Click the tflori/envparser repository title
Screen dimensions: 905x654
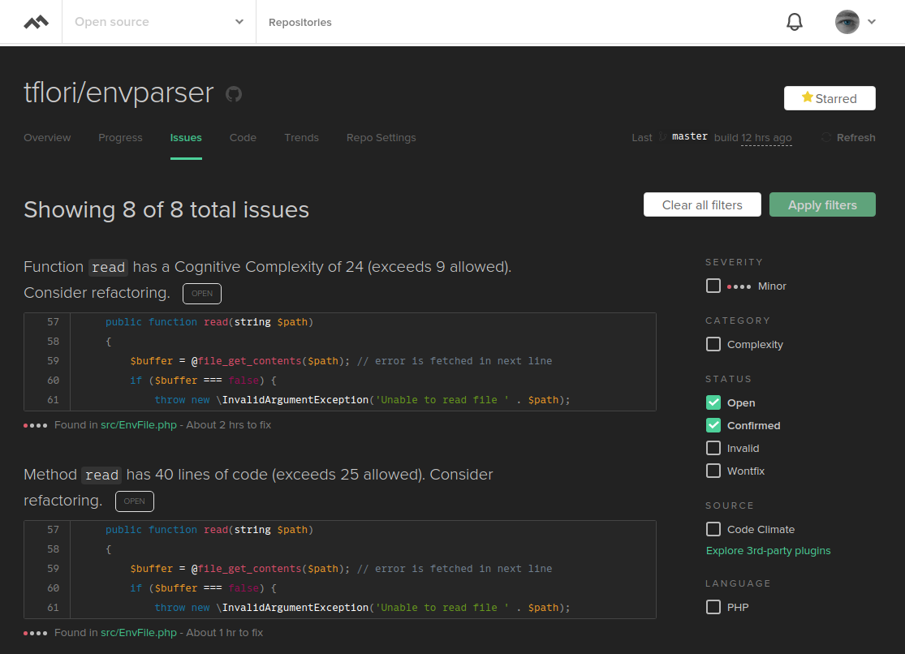(119, 93)
